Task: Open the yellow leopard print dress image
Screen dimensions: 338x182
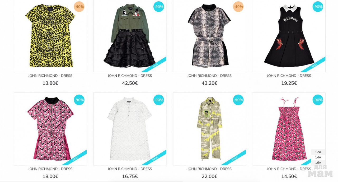Action: (x=50, y=35)
